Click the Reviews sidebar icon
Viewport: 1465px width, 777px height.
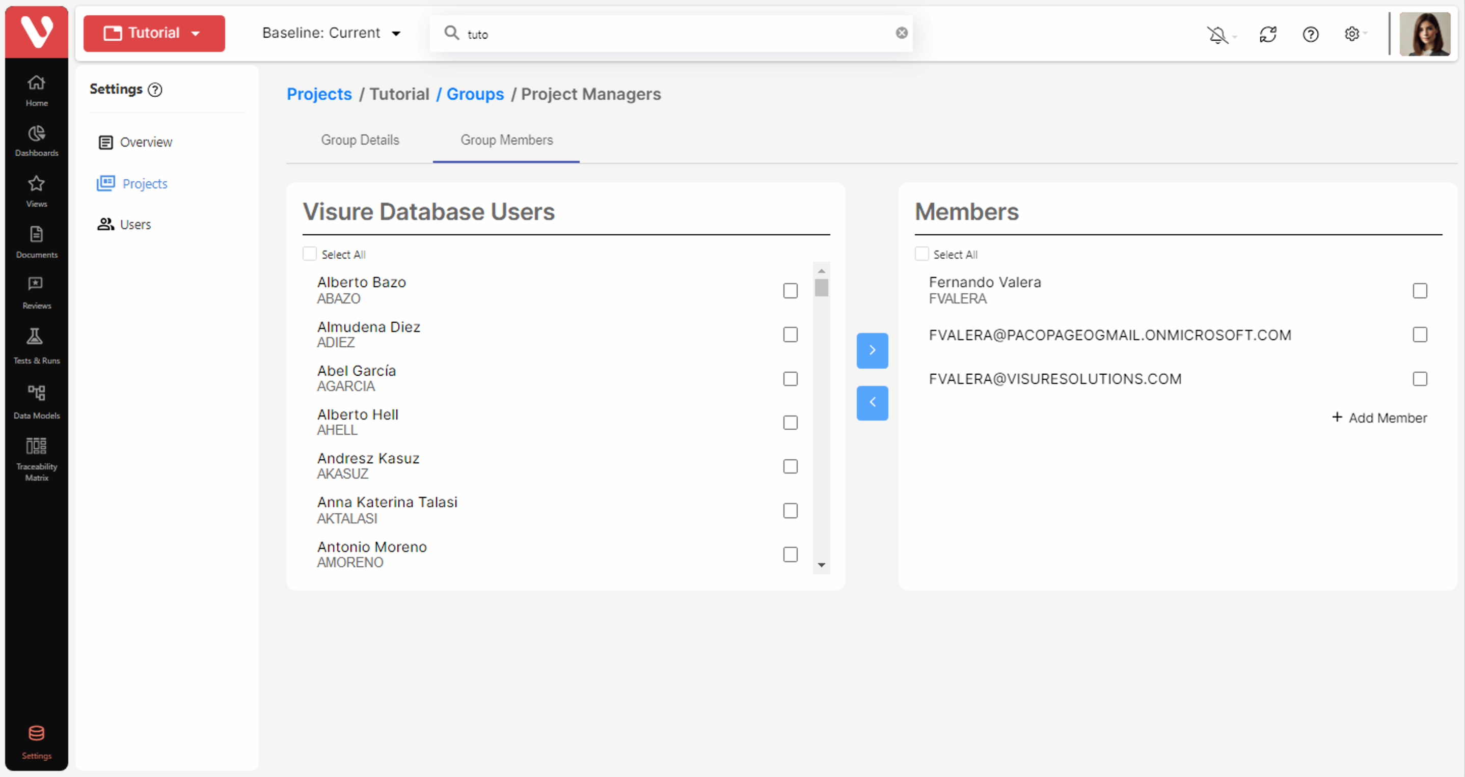[x=36, y=292]
